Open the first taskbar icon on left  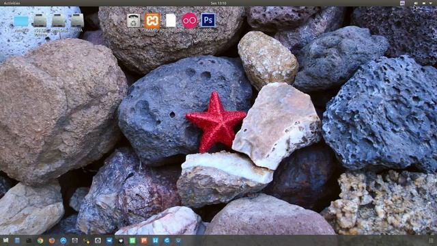click(5, 241)
